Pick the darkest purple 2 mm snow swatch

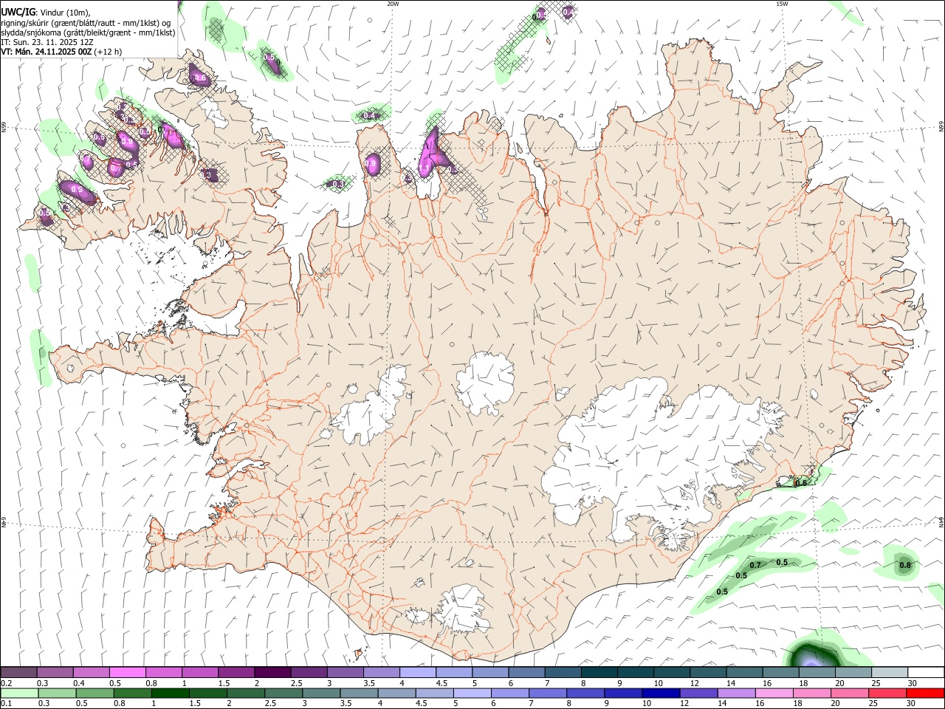coord(272,673)
